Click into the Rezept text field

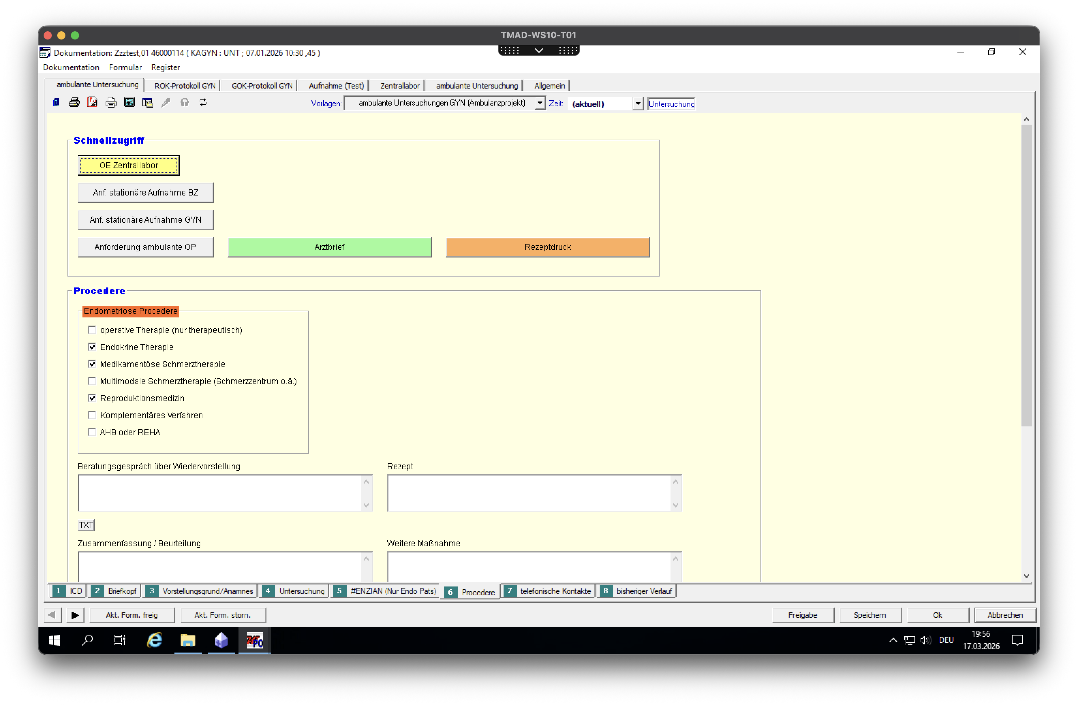point(529,492)
